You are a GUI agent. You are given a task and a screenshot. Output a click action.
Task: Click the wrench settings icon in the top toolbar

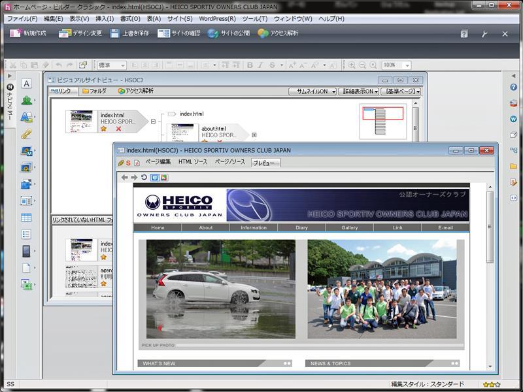click(x=484, y=34)
